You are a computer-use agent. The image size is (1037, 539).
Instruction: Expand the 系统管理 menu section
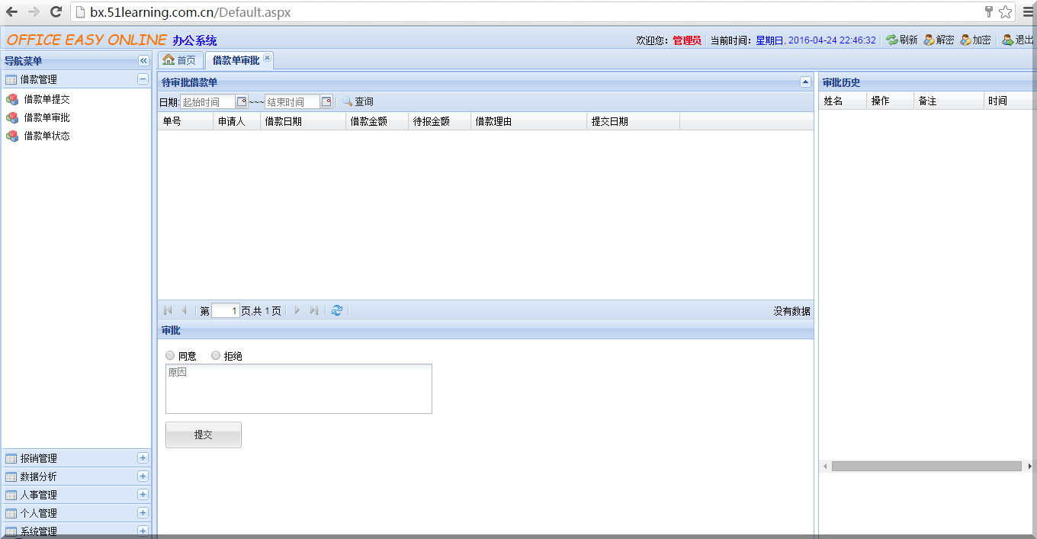coord(143,531)
